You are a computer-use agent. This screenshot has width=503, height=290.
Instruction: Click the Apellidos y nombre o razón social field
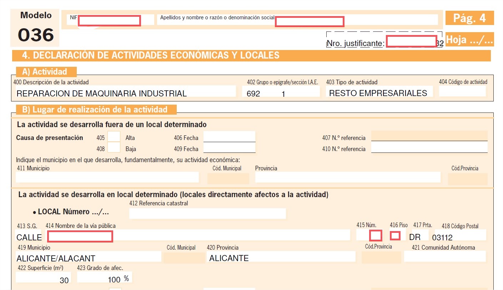coord(297,20)
